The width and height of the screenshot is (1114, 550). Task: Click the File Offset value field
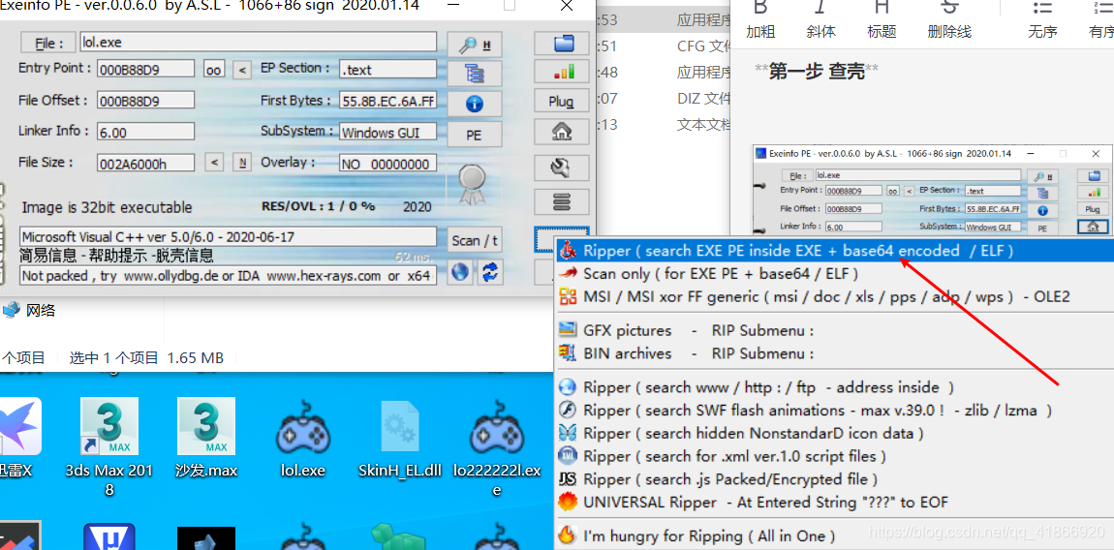(x=145, y=100)
